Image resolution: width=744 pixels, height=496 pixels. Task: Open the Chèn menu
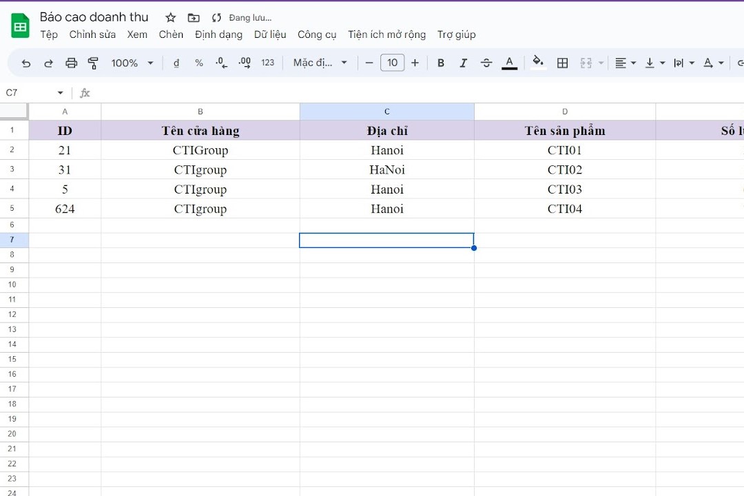tap(170, 34)
